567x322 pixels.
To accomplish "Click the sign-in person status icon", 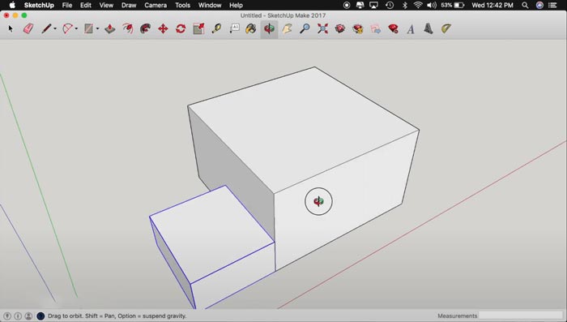I will [x=28, y=316].
